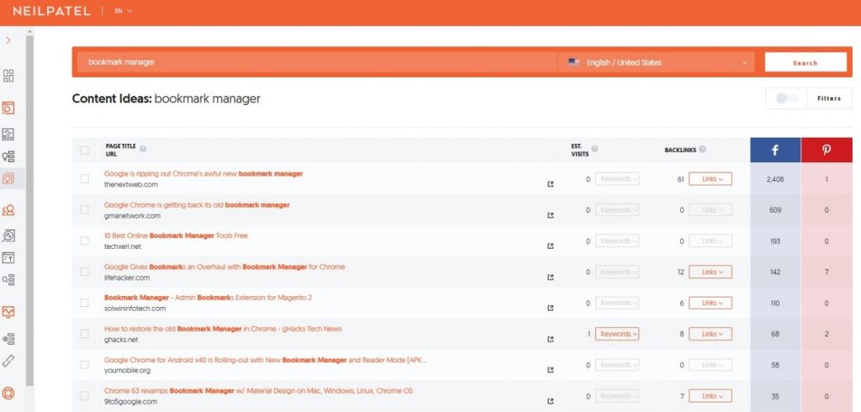The width and height of the screenshot is (861, 412).
Task: Open the monitor chart icon in sidebar
Action: coord(8,312)
